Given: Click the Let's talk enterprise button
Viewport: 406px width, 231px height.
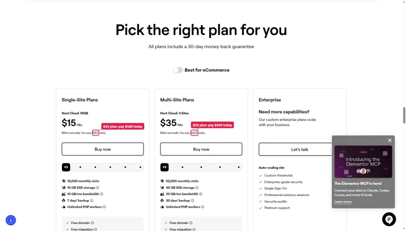Looking at the screenshot, I should [295, 149].
